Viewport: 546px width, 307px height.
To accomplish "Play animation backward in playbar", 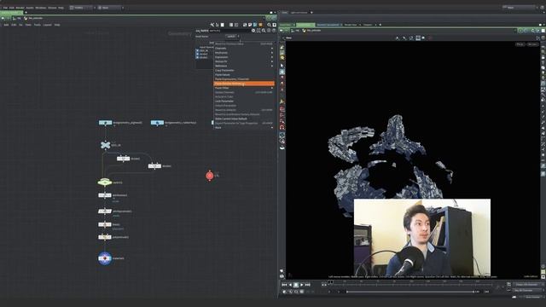I will (x=290, y=285).
